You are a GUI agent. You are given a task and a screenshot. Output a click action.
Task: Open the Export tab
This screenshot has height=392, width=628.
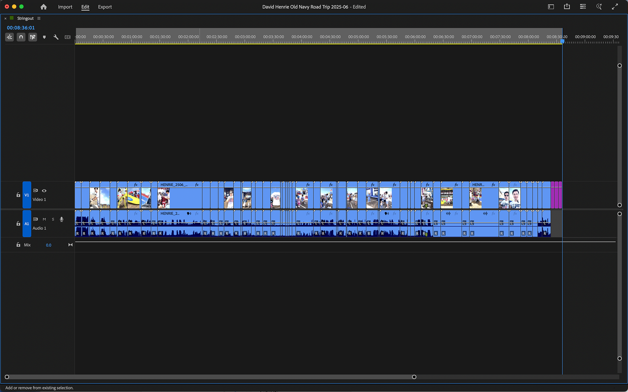tap(105, 7)
